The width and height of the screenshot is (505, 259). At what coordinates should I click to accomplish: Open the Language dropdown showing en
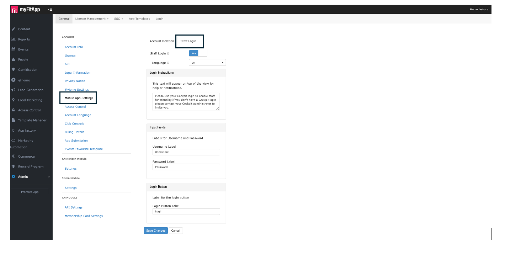207,63
